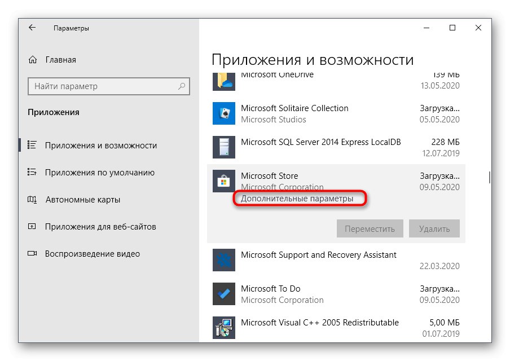Click the Visual C++ 2005 Redistributable icon
This screenshot has height=361, width=510.
point(224,328)
